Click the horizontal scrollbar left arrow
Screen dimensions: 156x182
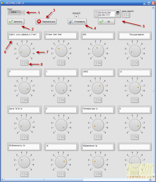[x=2, y=180]
